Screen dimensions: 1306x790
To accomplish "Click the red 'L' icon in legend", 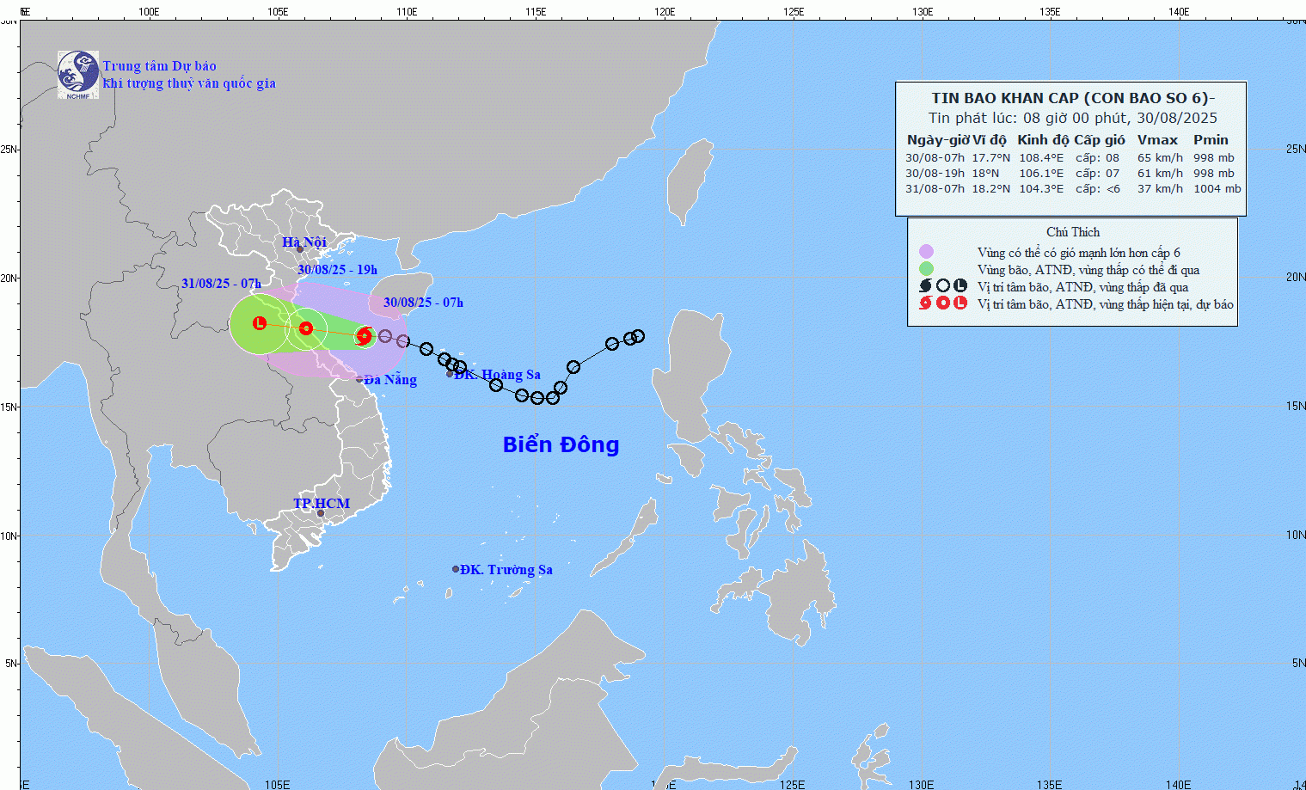I will coord(960,303).
